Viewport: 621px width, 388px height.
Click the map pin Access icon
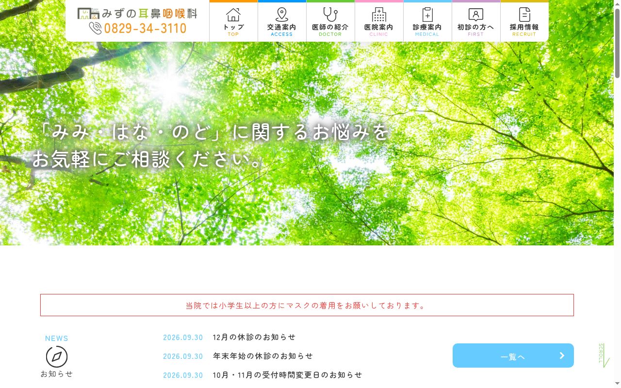282,15
